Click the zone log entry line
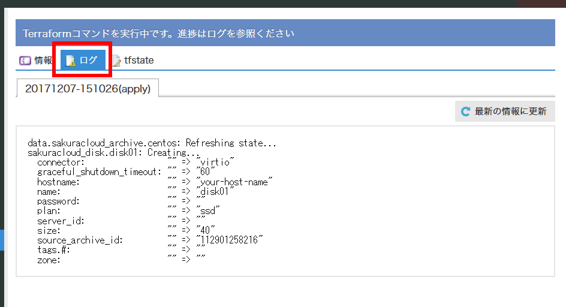Screen dimensions: 566x307 (121, 260)
